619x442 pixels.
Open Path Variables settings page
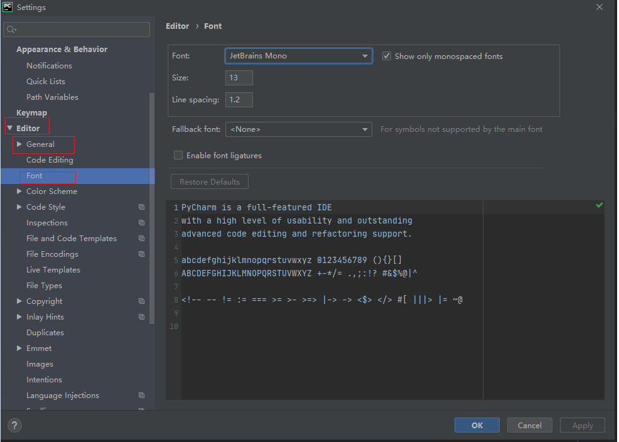pyautogui.click(x=52, y=97)
